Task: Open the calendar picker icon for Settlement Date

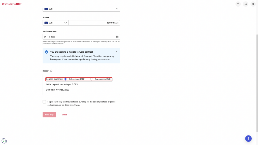Action: [117, 37]
